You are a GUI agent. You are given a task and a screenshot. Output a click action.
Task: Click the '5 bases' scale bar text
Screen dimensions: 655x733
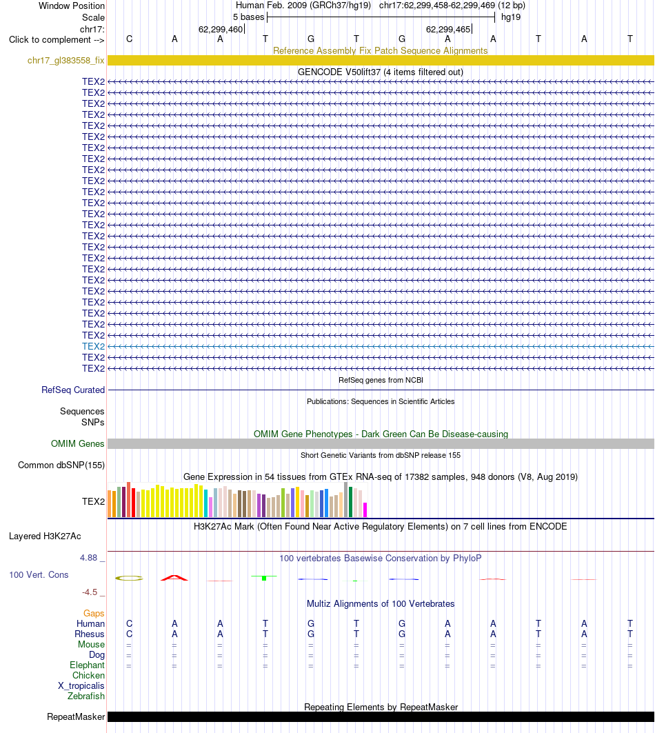tap(248, 17)
